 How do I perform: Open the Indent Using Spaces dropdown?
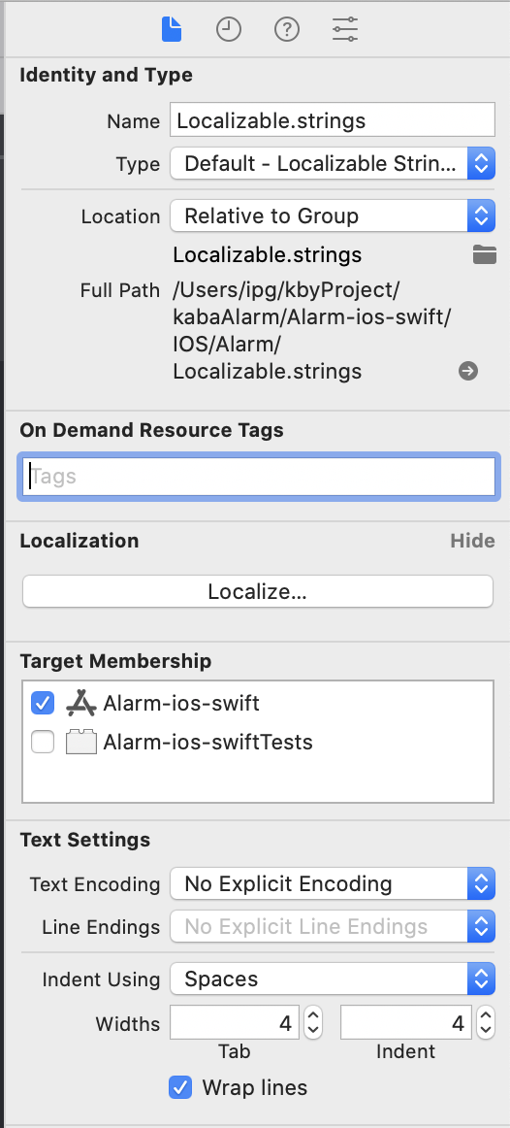[x=333, y=979]
